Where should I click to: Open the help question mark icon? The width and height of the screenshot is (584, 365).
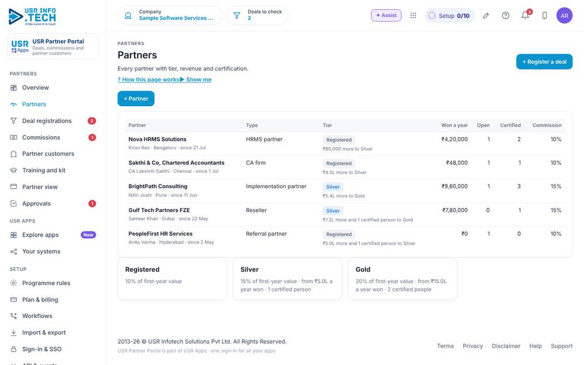pos(505,16)
